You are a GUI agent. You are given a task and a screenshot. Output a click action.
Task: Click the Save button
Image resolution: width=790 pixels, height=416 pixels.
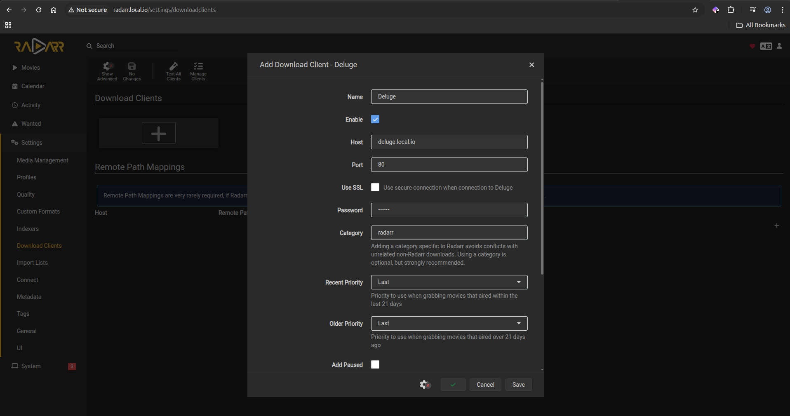pyautogui.click(x=519, y=385)
